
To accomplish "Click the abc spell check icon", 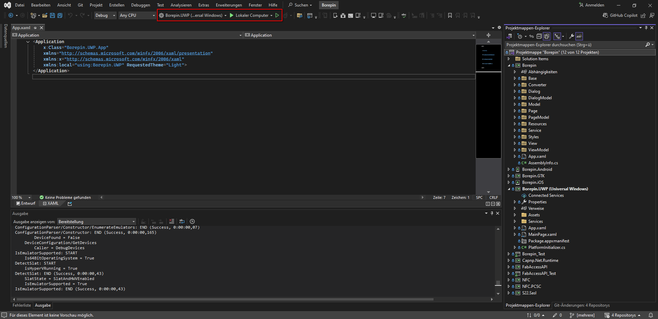I will (x=404, y=15).
